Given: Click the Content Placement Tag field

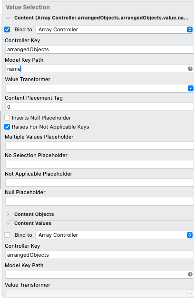Looking at the screenshot, I should 99,107.
